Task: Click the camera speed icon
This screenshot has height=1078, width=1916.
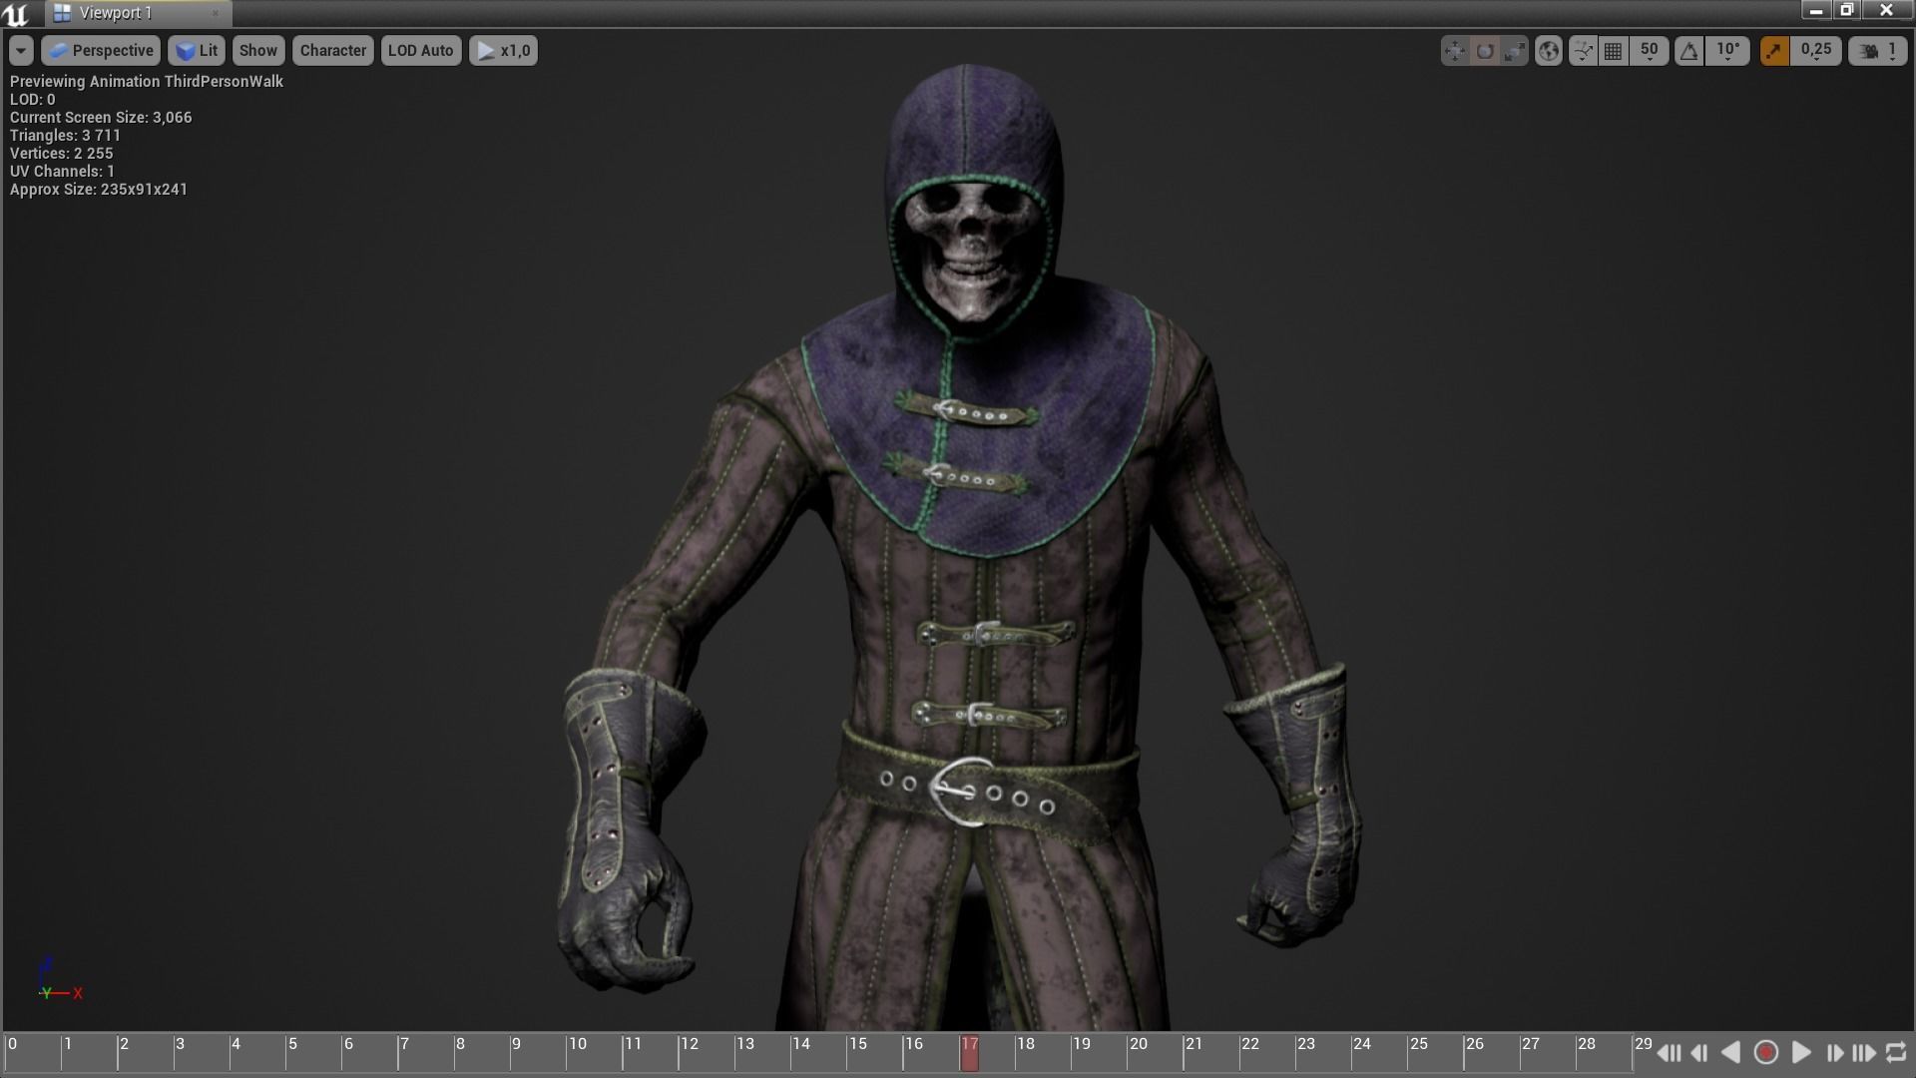Action: (1865, 51)
